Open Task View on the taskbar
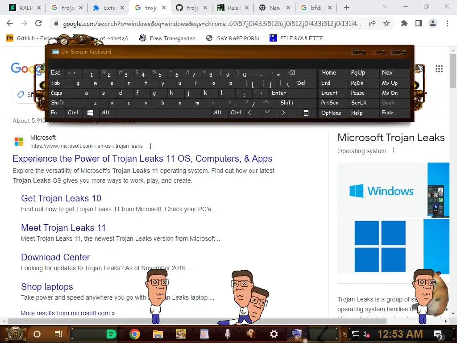 [x=58, y=334]
